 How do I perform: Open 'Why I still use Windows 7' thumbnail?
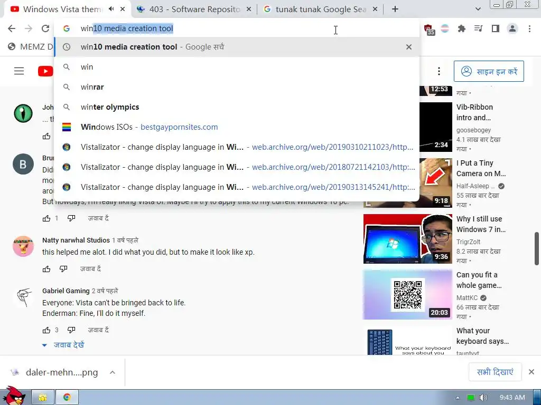pyautogui.click(x=407, y=239)
